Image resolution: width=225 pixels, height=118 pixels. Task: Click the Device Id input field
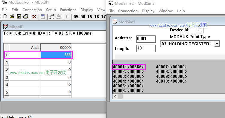click(199, 30)
